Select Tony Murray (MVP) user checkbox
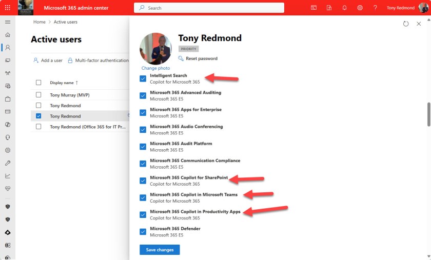 tap(38, 95)
